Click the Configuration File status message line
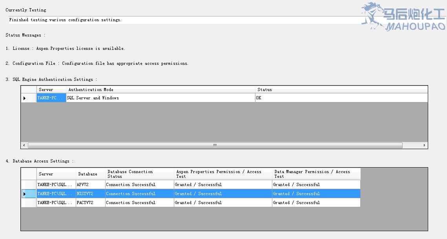 coord(97,63)
